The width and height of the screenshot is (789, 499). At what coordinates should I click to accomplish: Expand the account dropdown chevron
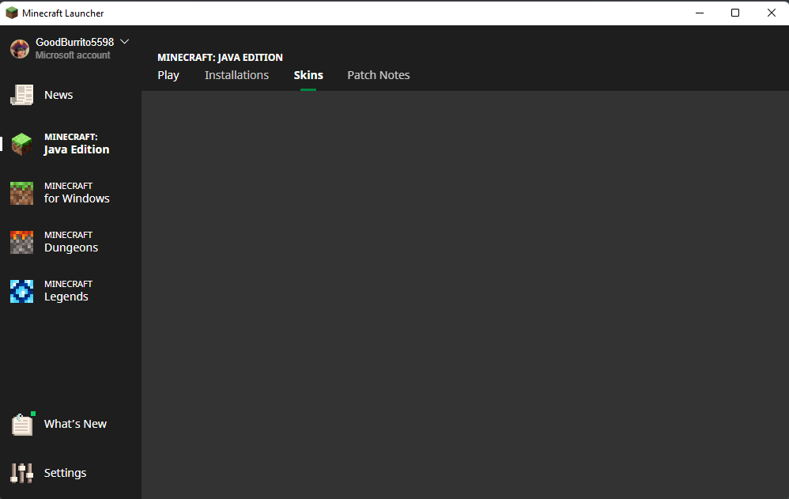coord(125,42)
